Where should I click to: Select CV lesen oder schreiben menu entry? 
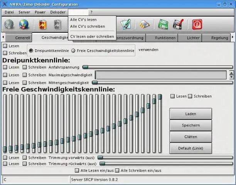pos(92,37)
